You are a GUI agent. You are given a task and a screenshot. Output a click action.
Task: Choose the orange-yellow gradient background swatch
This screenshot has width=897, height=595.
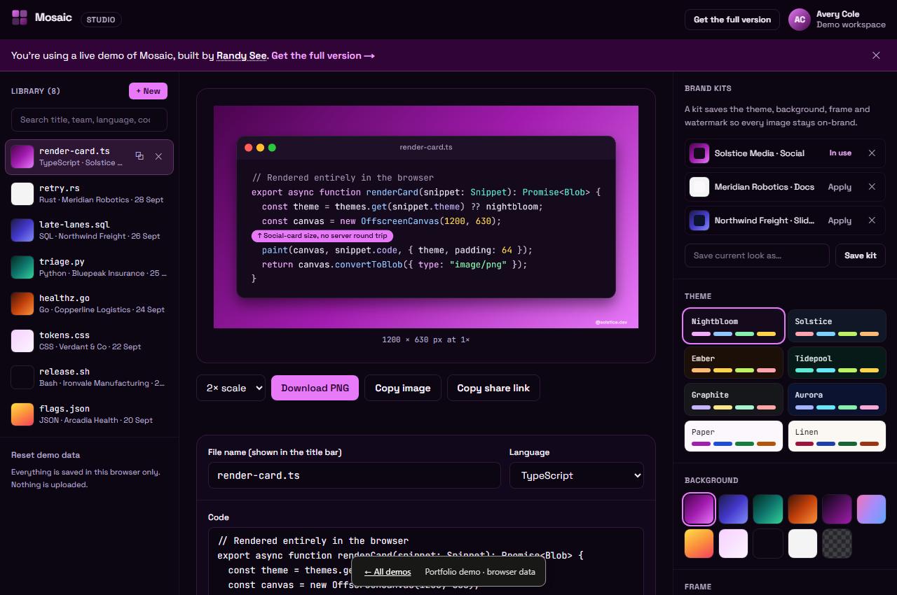pos(699,543)
